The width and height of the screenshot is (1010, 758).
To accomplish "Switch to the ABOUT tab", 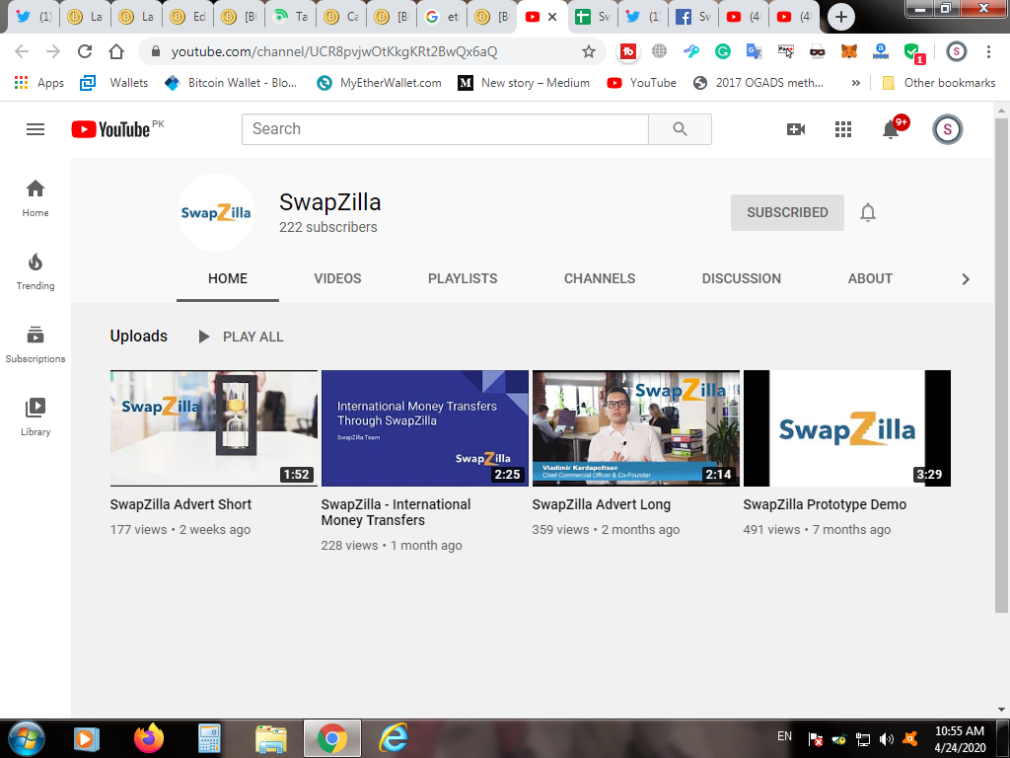I will pos(870,278).
